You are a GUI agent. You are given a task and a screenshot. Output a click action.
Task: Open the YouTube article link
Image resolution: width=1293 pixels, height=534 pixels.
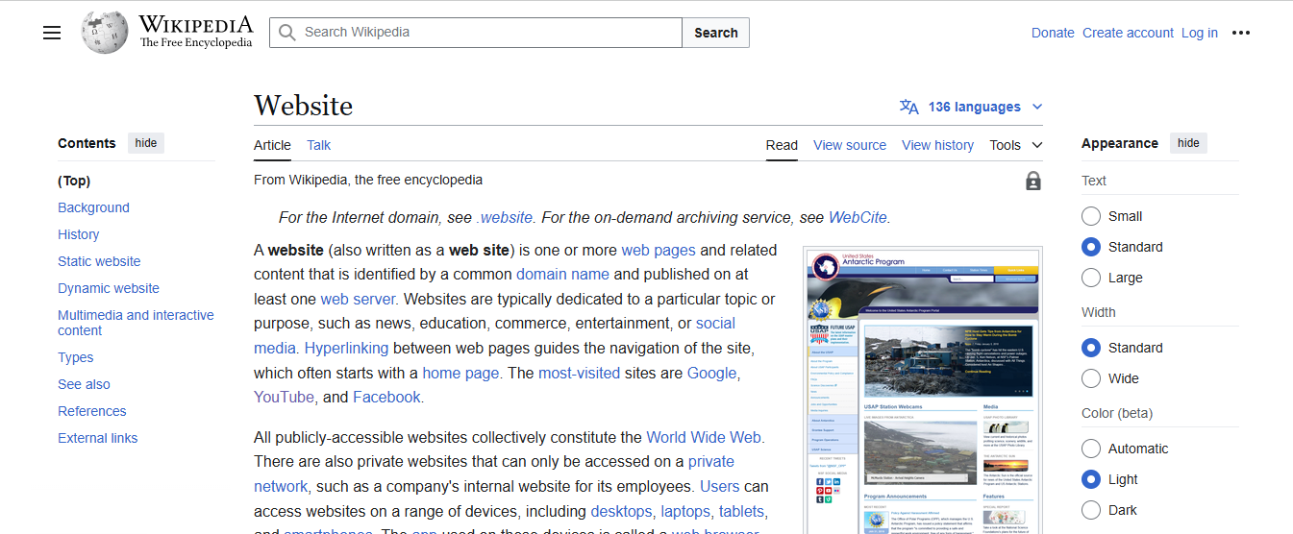point(284,398)
